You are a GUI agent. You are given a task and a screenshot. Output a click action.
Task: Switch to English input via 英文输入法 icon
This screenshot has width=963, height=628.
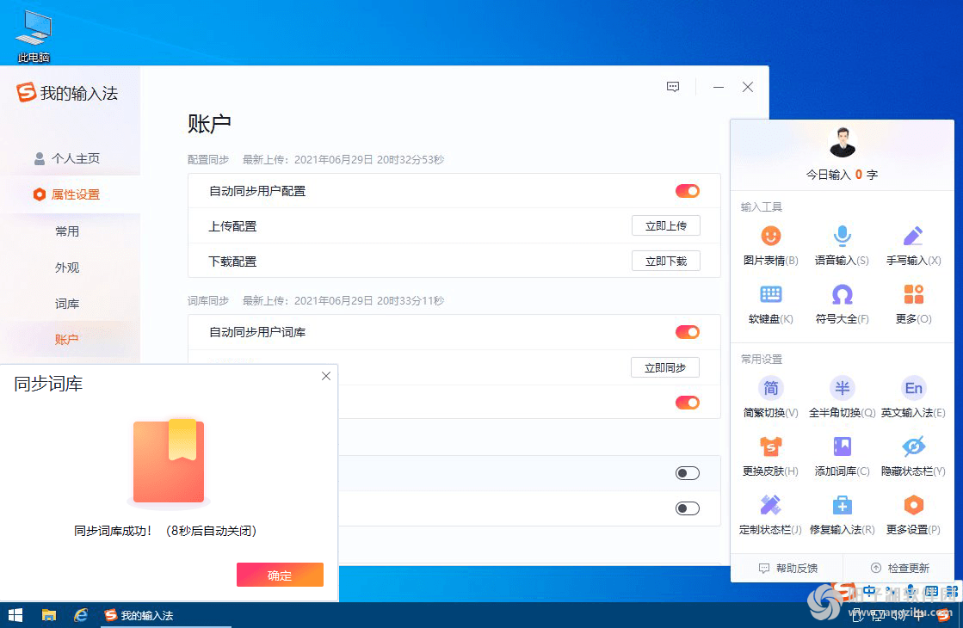click(912, 397)
